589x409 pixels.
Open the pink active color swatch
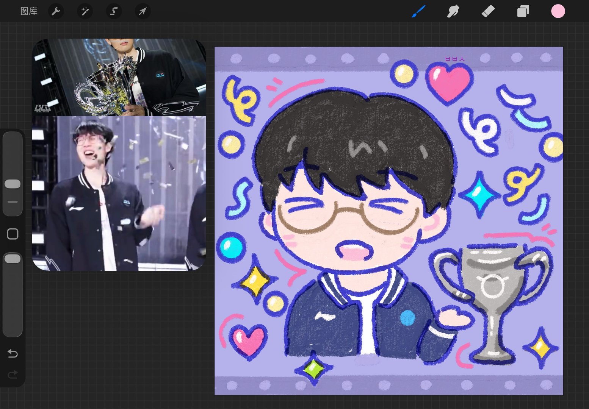click(x=558, y=11)
